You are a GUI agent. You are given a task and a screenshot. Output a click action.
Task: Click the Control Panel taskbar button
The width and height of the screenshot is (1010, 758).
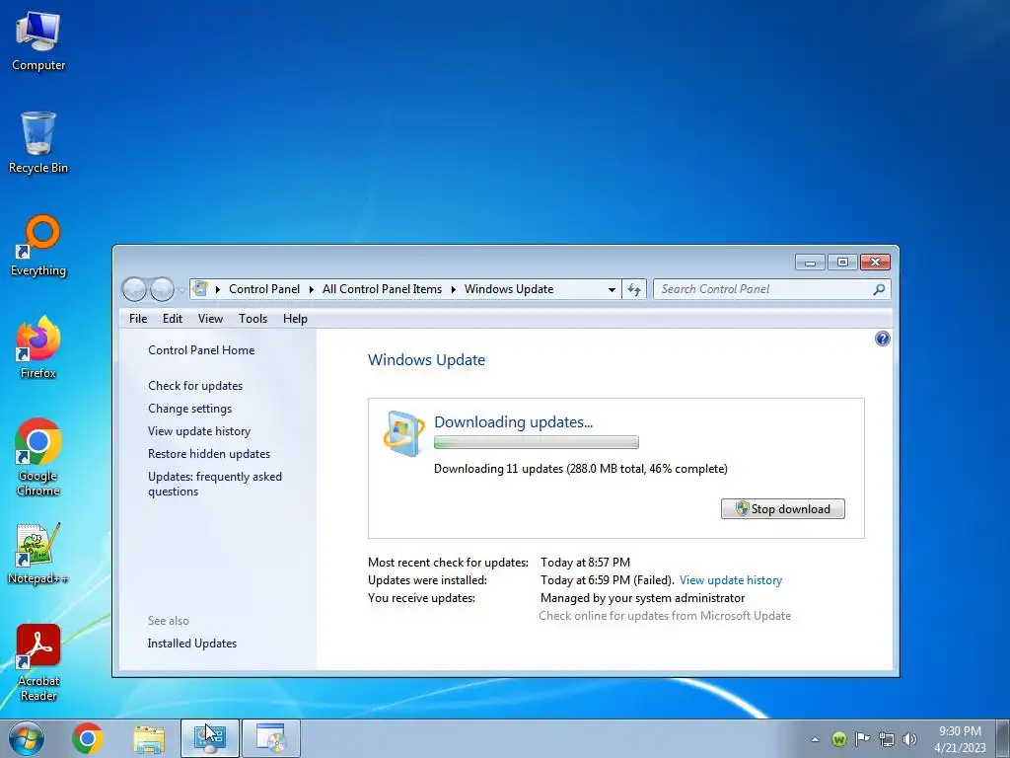click(210, 738)
